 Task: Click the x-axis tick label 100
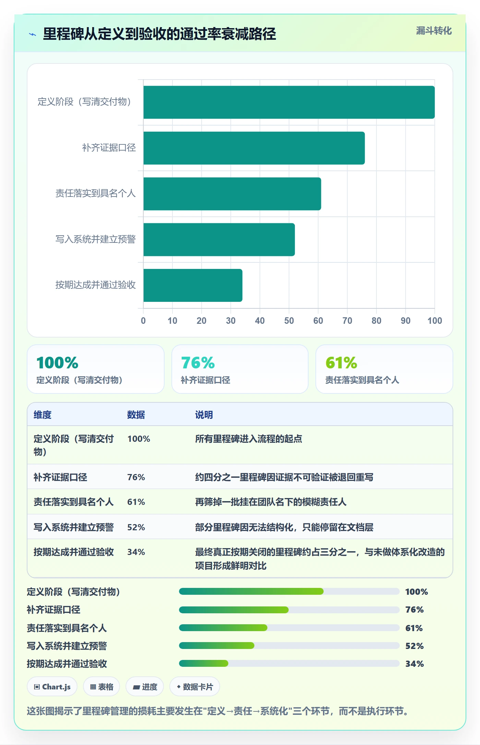pyautogui.click(x=435, y=321)
